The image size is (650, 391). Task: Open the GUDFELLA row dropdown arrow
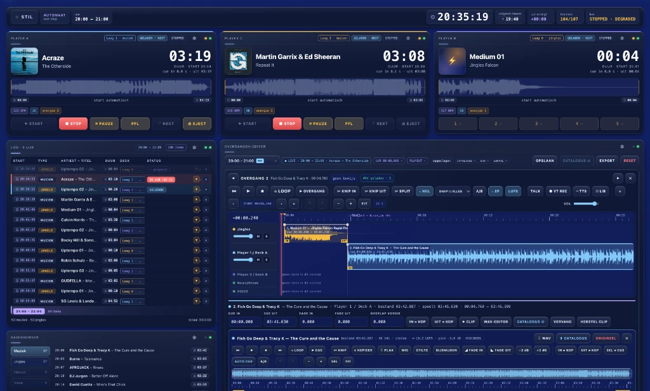(197, 281)
